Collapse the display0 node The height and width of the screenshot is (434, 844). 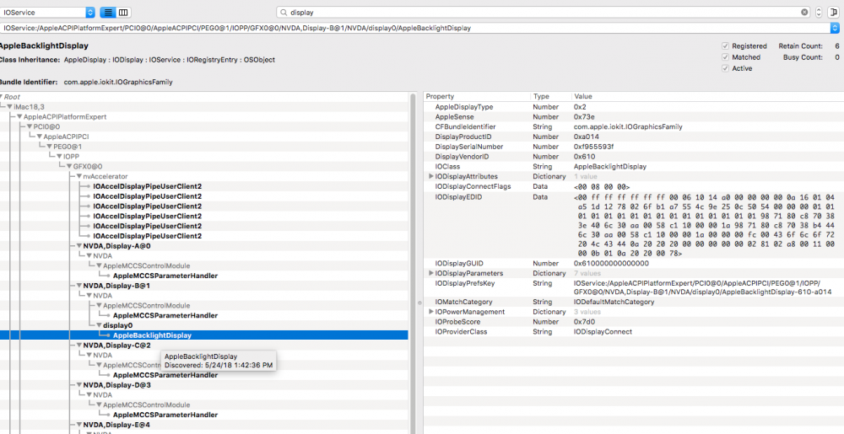(x=99, y=325)
